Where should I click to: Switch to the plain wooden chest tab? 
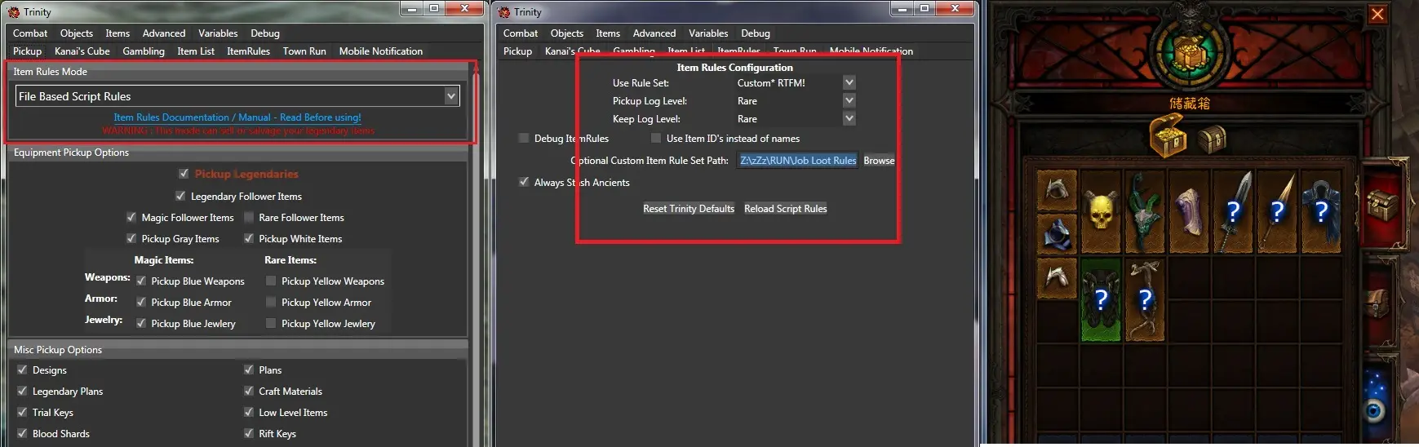[1213, 139]
